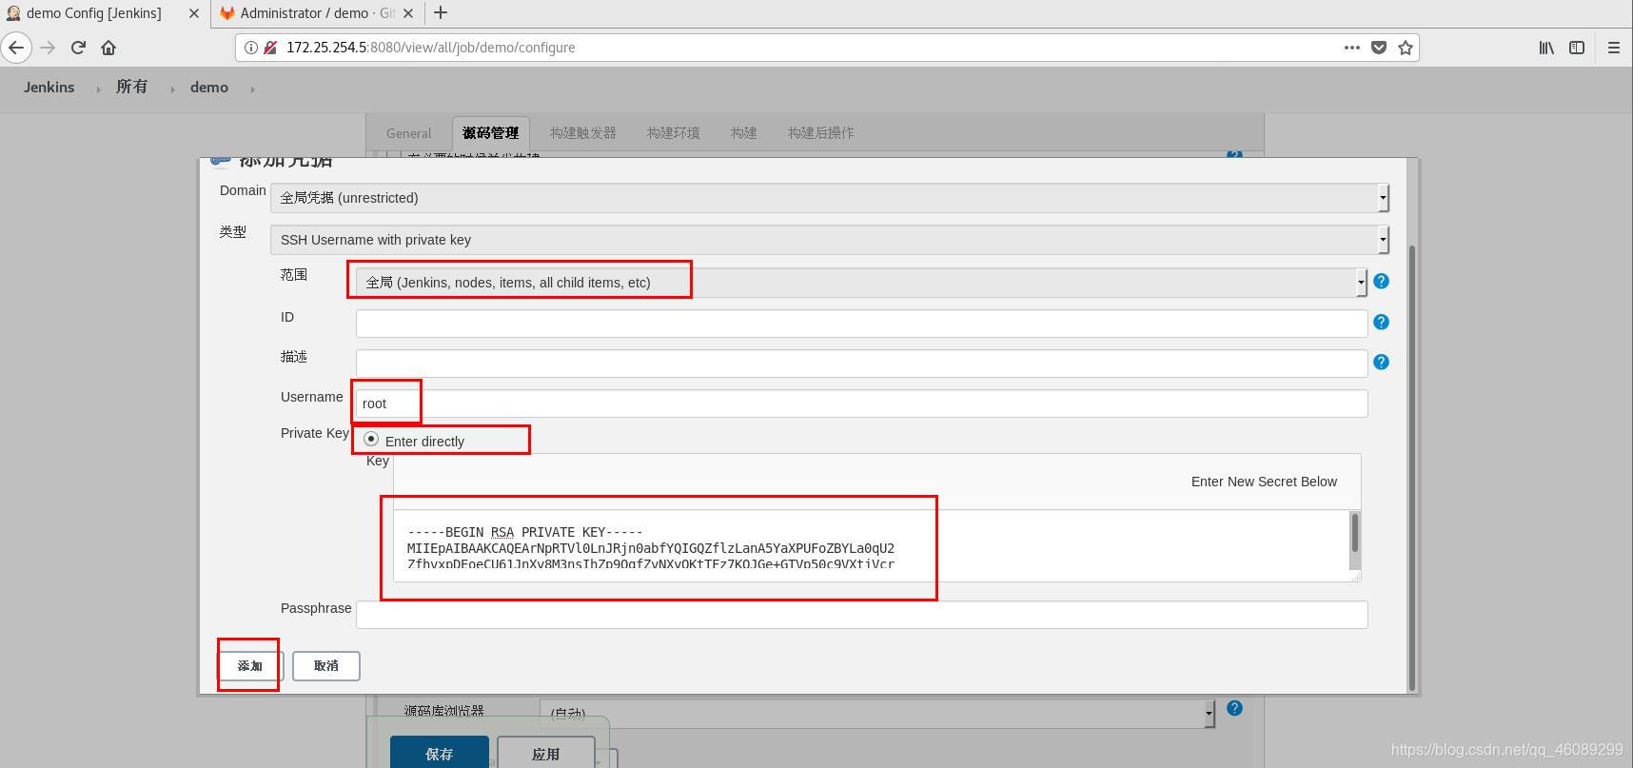
Task: Click the Passphrase input field
Action: (x=861, y=615)
